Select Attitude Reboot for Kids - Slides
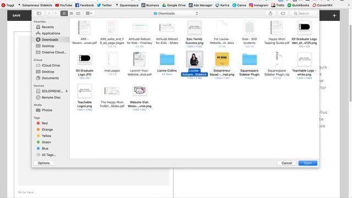Image resolution: width=352 pixels, height=198 pixels. [x=167, y=32]
